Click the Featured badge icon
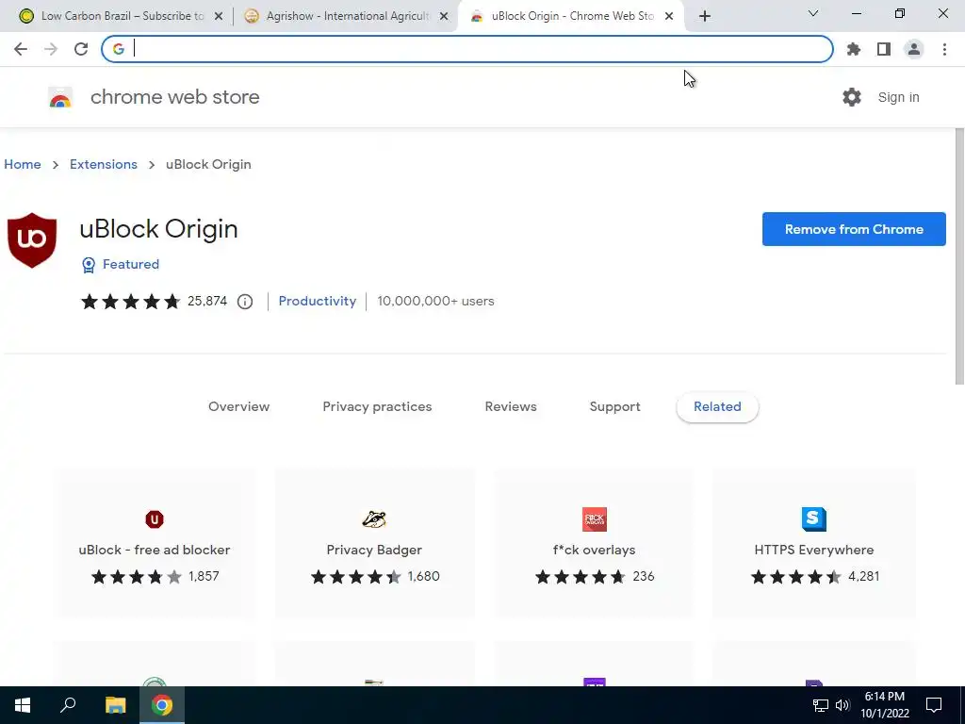965x724 pixels. coord(89,265)
